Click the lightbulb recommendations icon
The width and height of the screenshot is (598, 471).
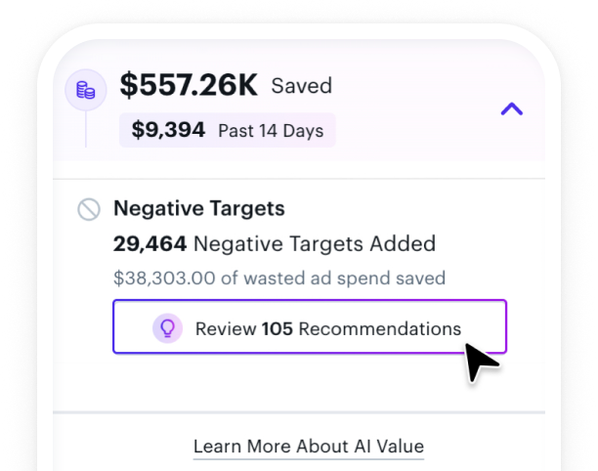(x=167, y=328)
